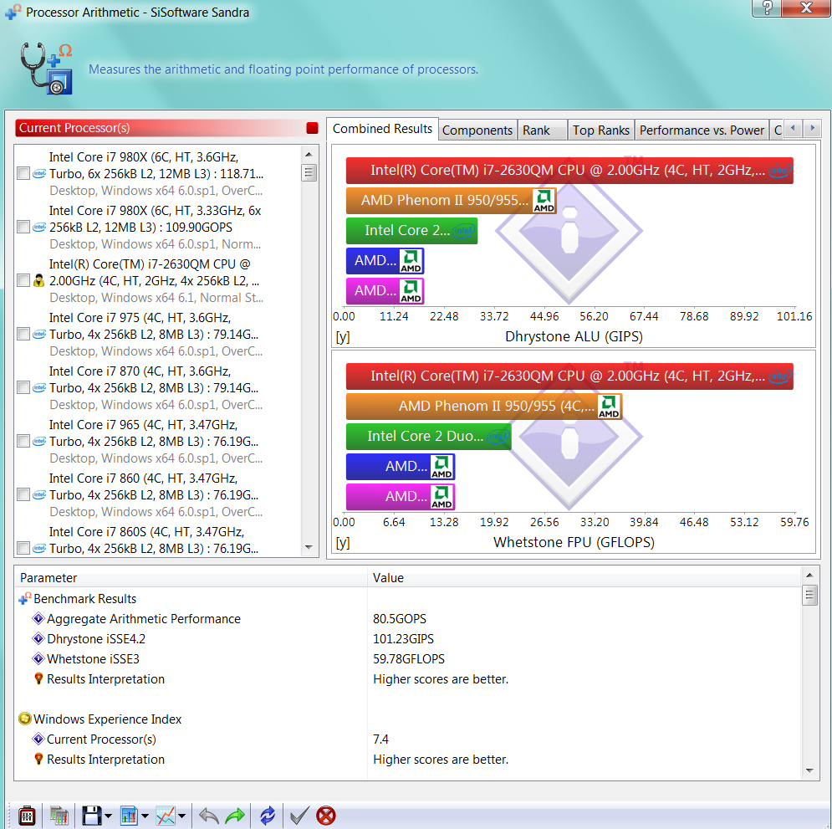Switch to the Components tab
The image size is (832, 829).
(x=477, y=130)
